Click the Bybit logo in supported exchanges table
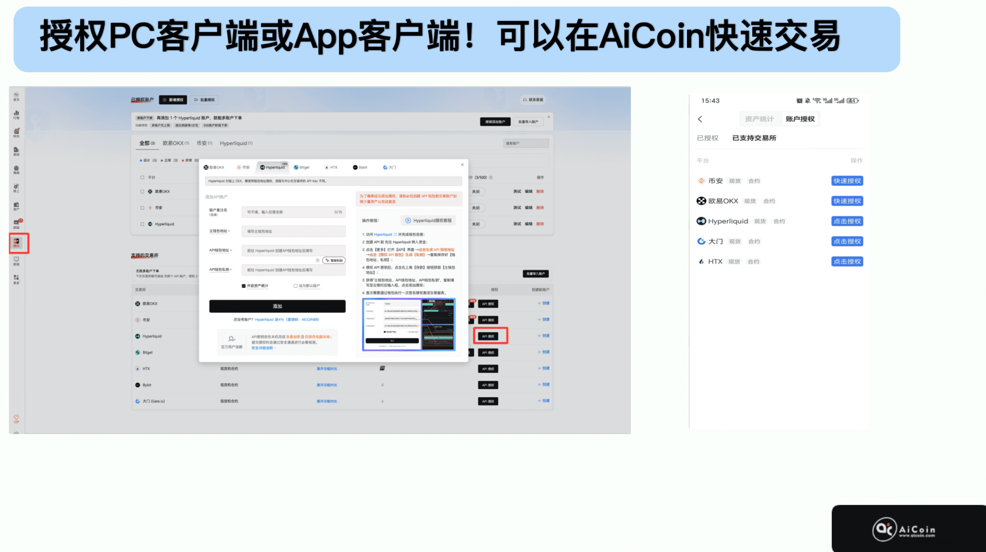Image resolution: width=986 pixels, height=552 pixels. [x=137, y=385]
